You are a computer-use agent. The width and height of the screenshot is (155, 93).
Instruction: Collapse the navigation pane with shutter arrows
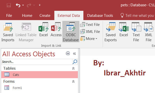pyautogui.click(x=74, y=54)
